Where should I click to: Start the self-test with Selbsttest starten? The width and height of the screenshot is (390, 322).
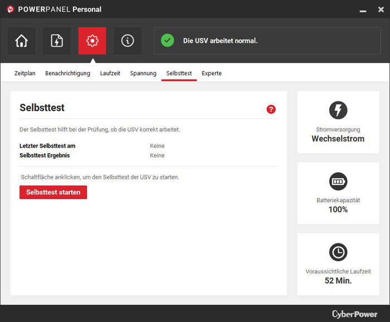coord(53,192)
